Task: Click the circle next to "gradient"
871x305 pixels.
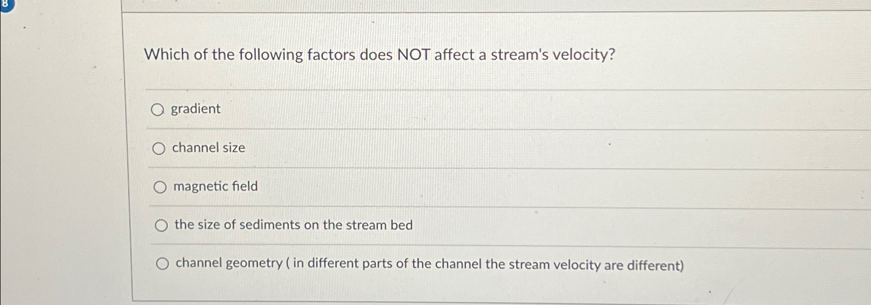Action: 158,109
